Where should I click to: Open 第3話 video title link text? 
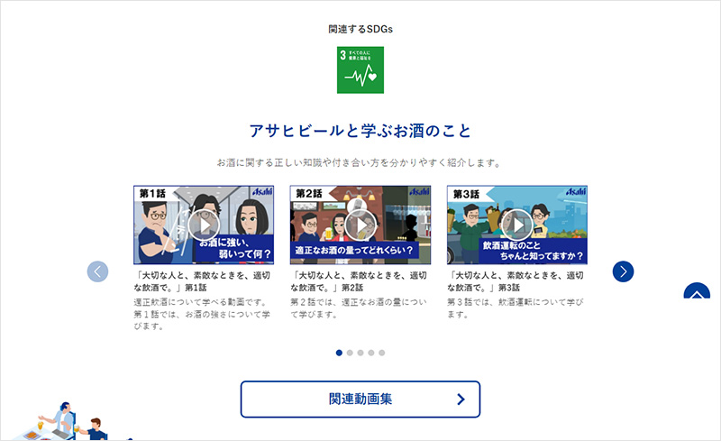click(x=516, y=281)
